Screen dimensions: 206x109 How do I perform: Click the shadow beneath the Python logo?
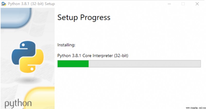point(28,79)
